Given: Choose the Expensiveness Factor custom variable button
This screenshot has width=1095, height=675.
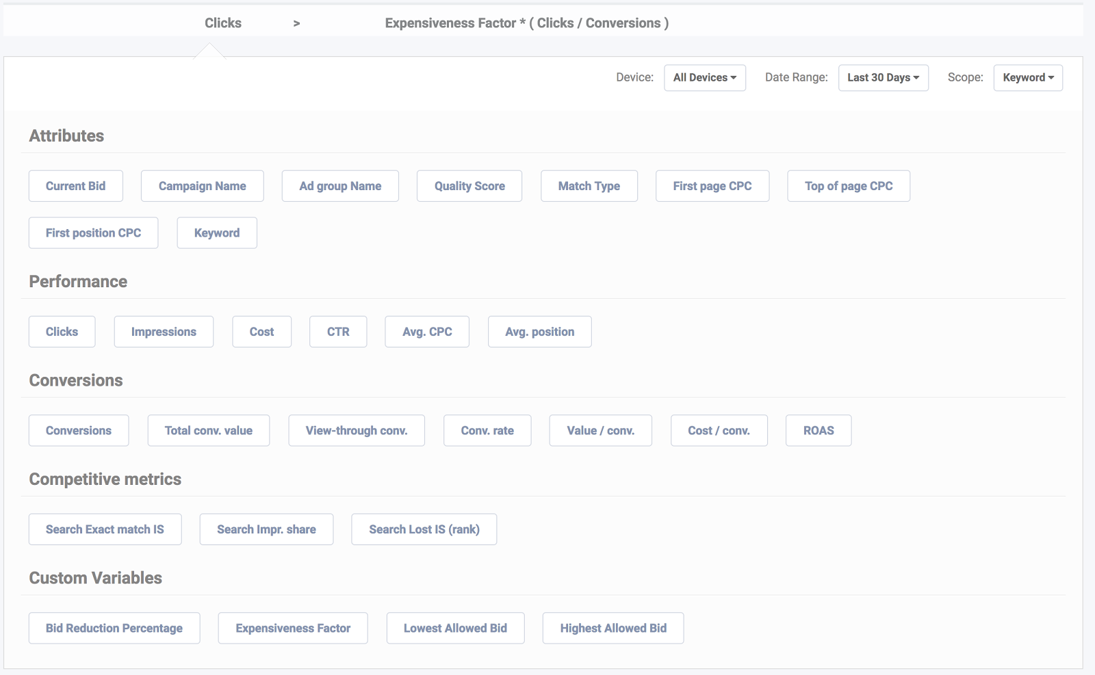Looking at the screenshot, I should (293, 628).
